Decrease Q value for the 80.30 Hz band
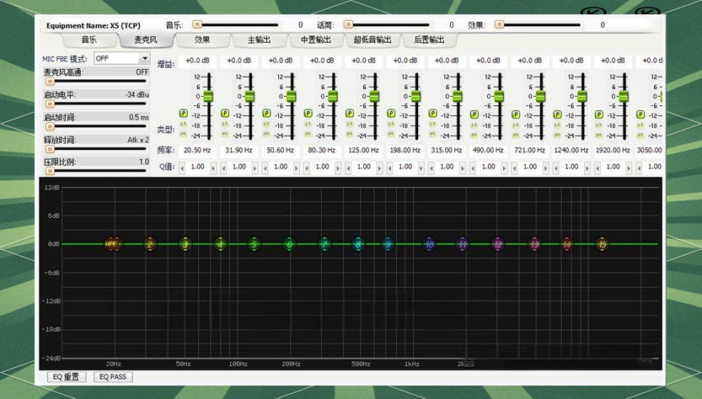 307,167
